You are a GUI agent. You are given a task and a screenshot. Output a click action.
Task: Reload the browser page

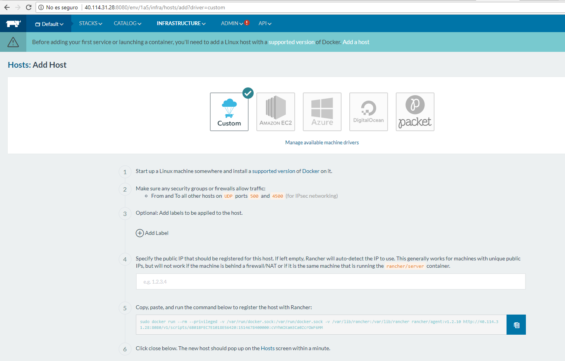coord(29,7)
